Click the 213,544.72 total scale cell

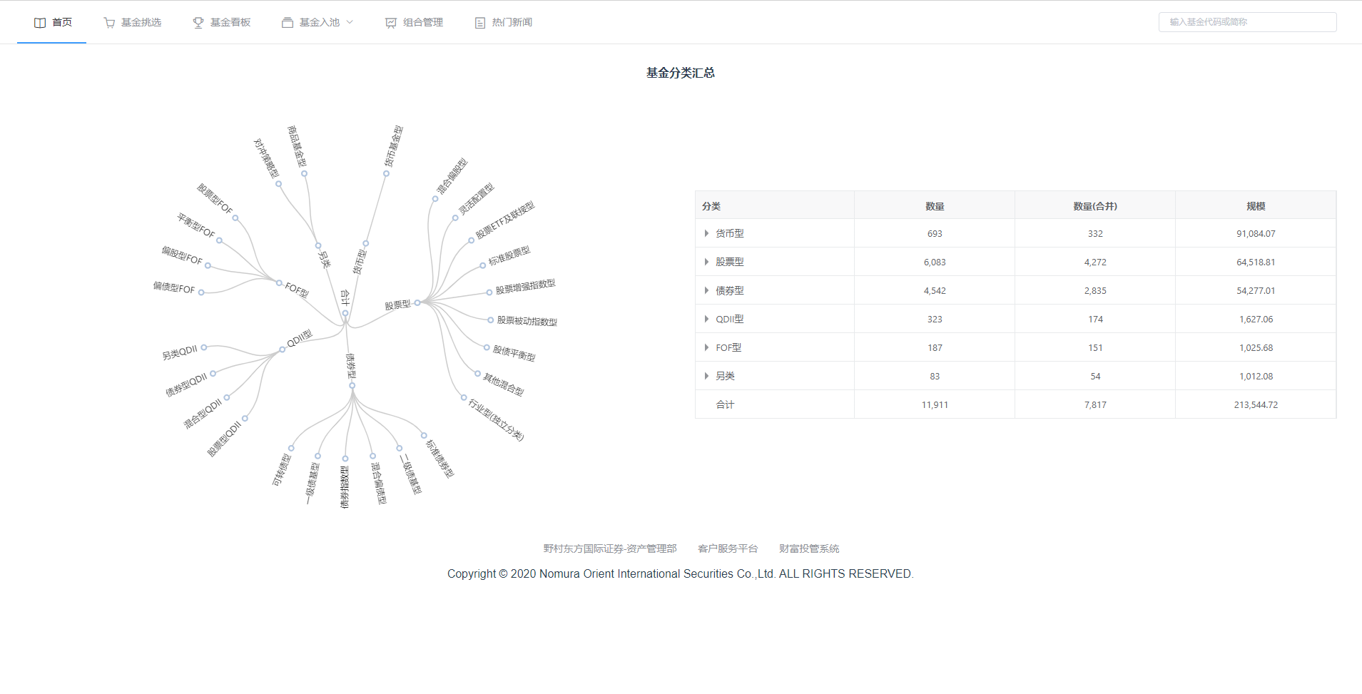click(x=1256, y=404)
